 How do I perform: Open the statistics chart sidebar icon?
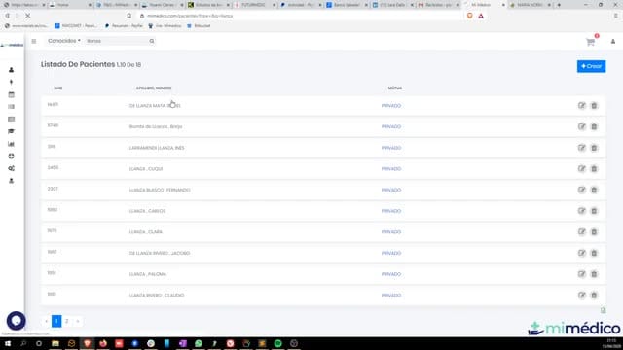11,144
